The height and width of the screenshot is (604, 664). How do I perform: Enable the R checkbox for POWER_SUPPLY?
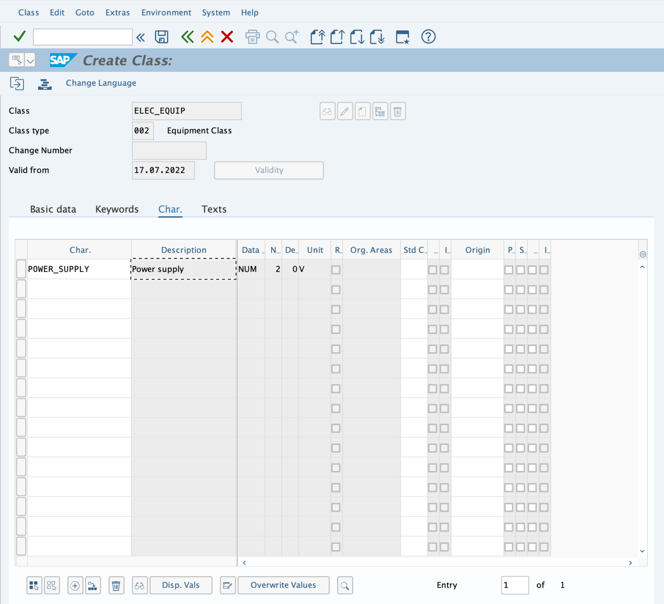(x=336, y=269)
